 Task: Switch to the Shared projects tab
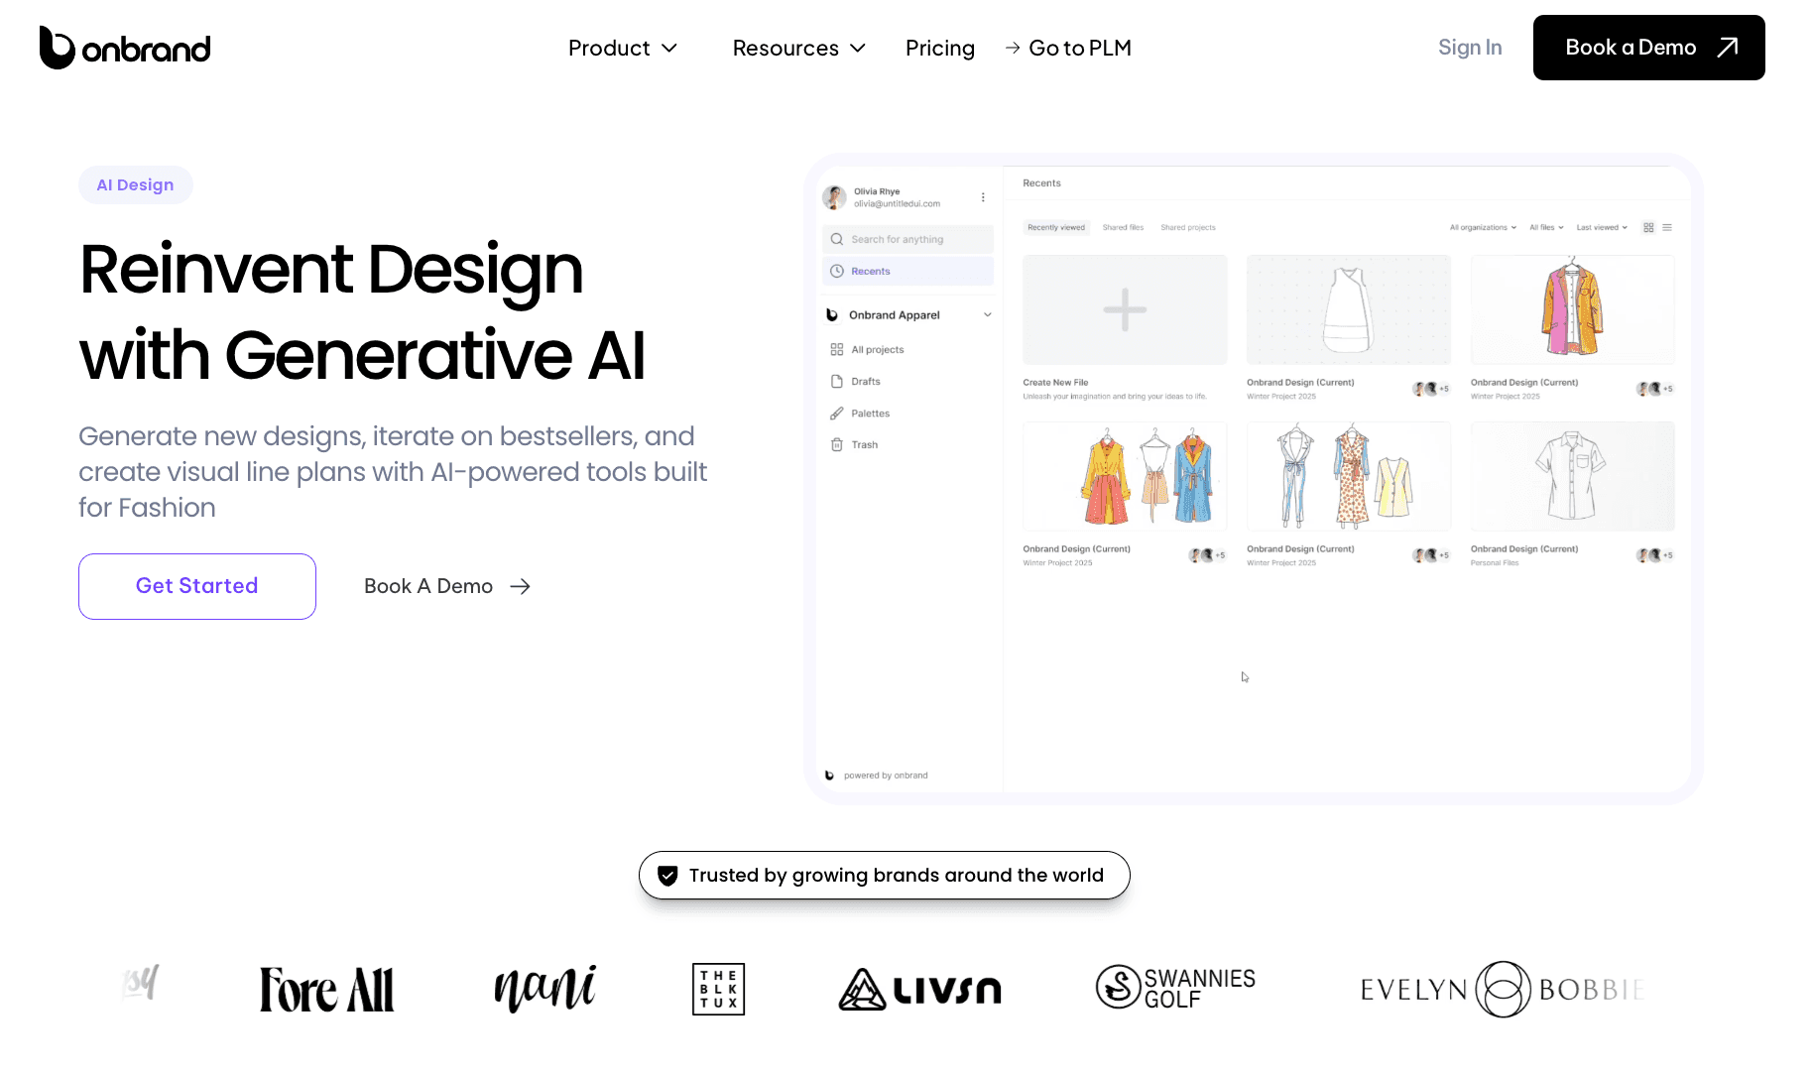1188,227
